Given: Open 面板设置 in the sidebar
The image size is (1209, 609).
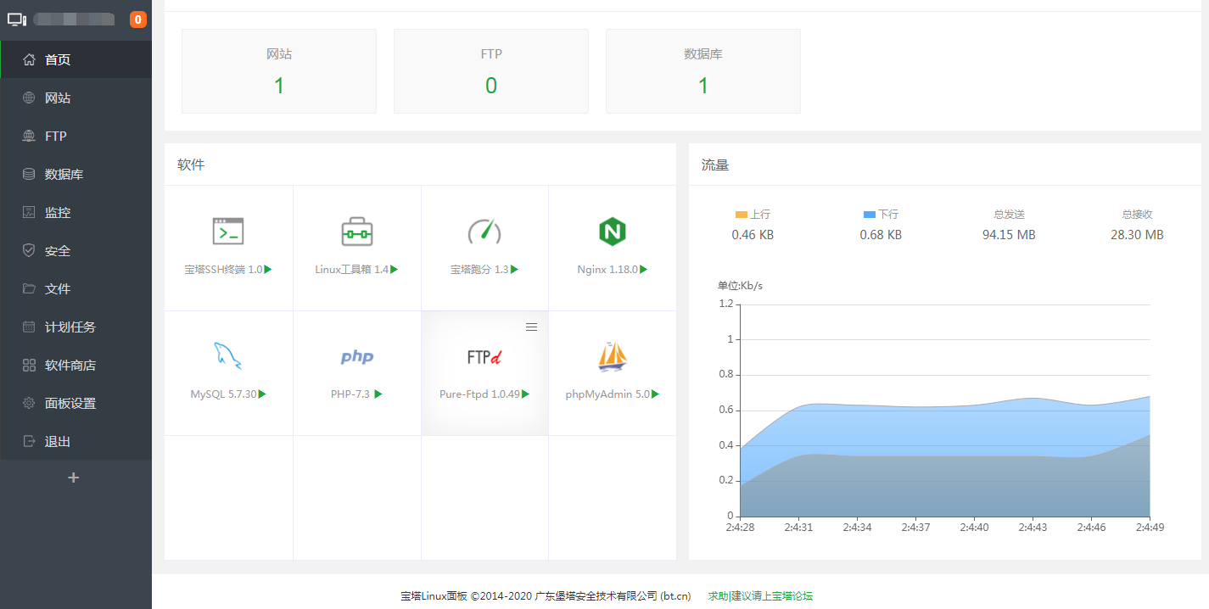Looking at the screenshot, I should (70, 404).
